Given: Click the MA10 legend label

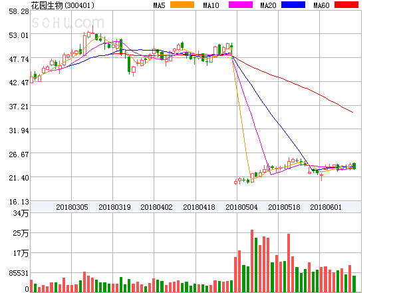Looking at the screenshot, I should point(211,5).
